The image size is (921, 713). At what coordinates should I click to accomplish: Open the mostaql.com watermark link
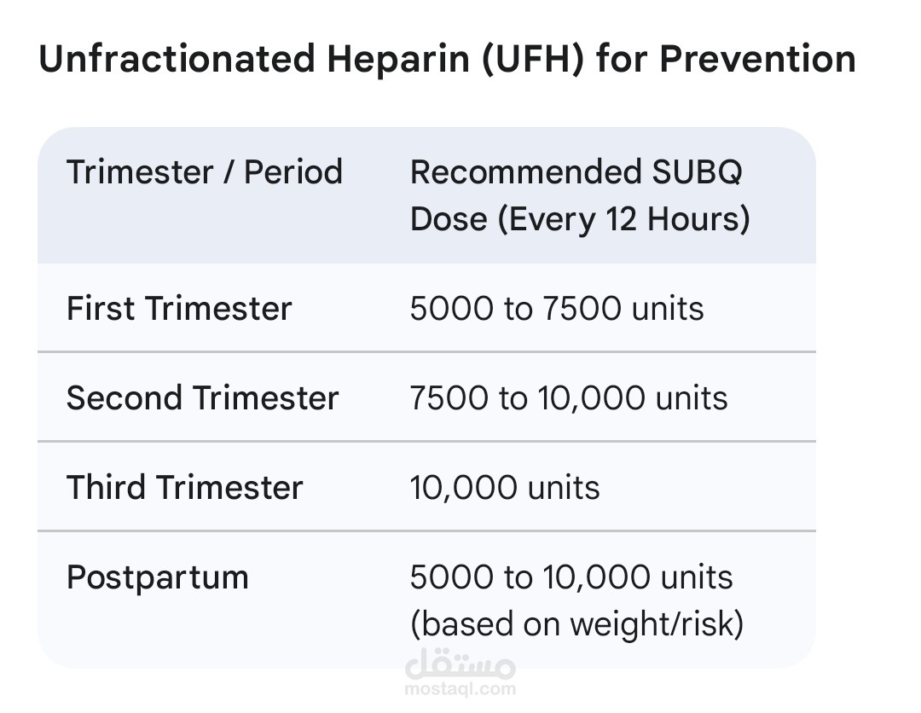pyautogui.click(x=460, y=688)
